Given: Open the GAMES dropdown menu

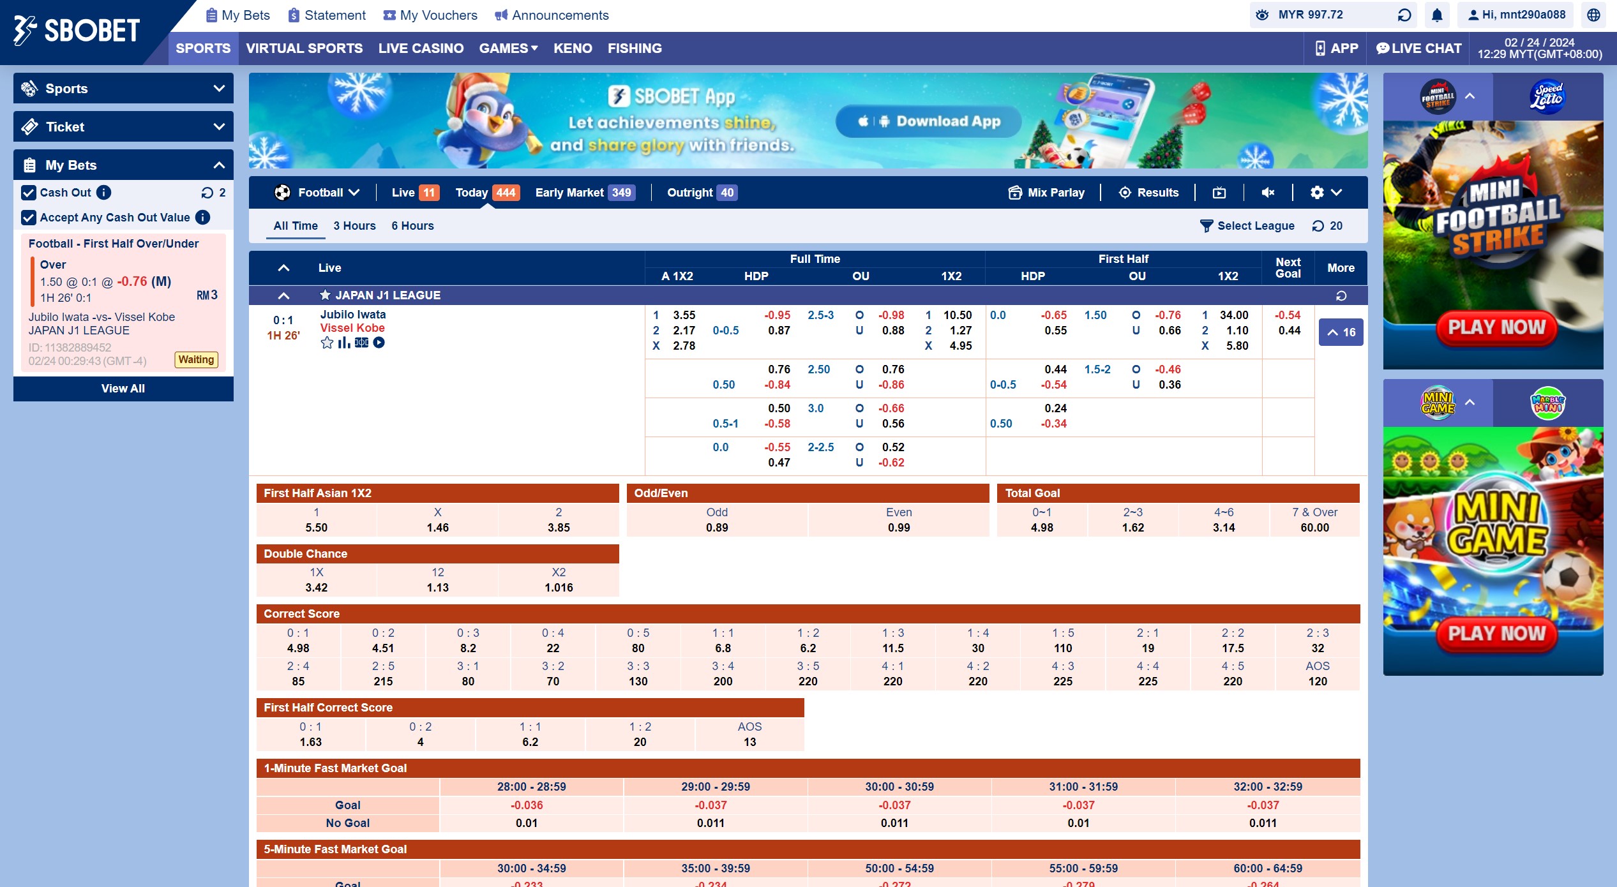Looking at the screenshot, I should 509,48.
